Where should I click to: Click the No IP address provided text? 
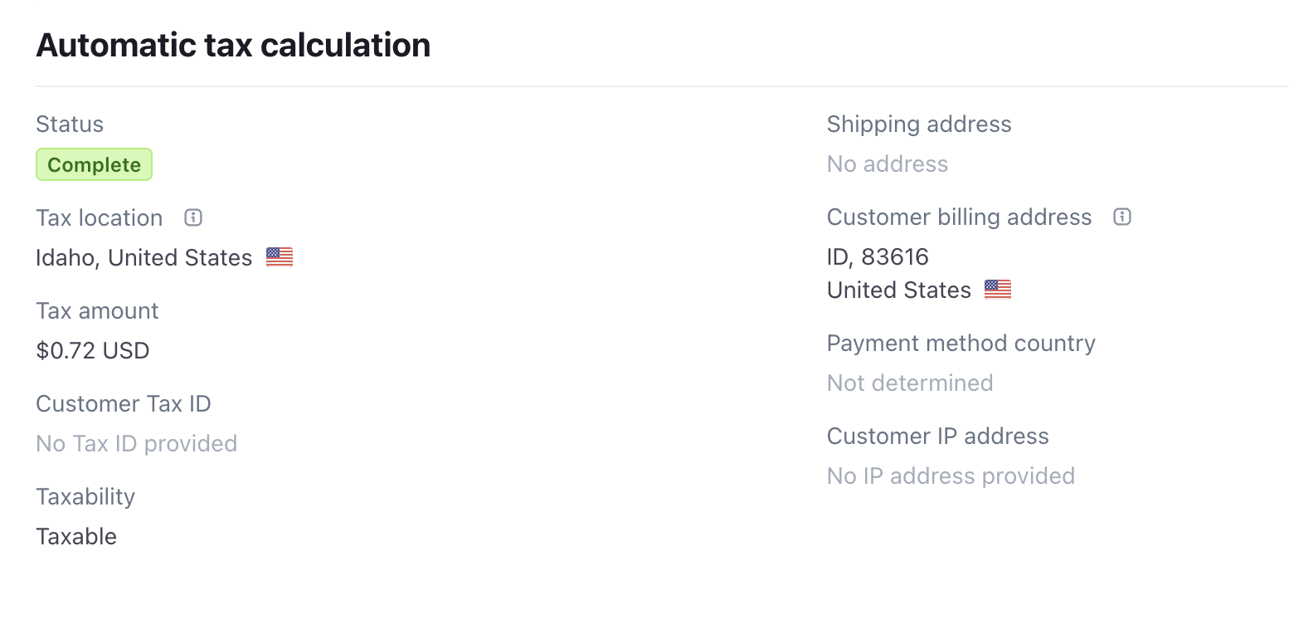click(951, 476)
